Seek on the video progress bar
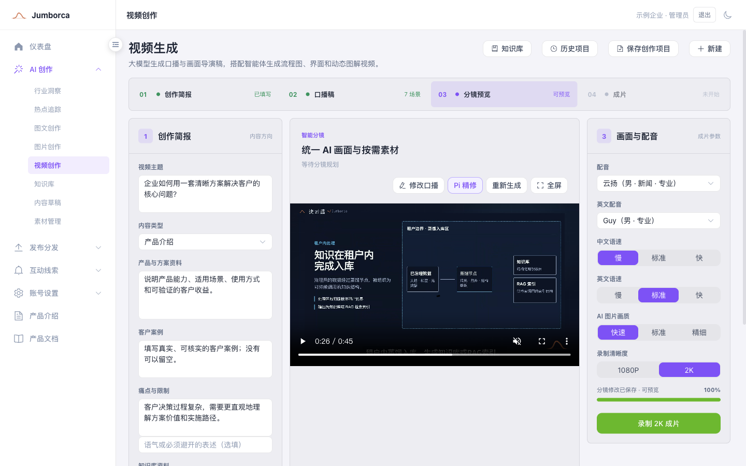The width and height of the screenshot is (746, 466). pyautogui.click(x=434, y=355)
